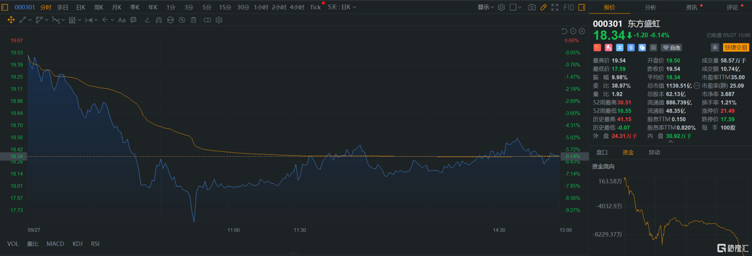
Task: Open market cap info circle icon
Action: 697,86
